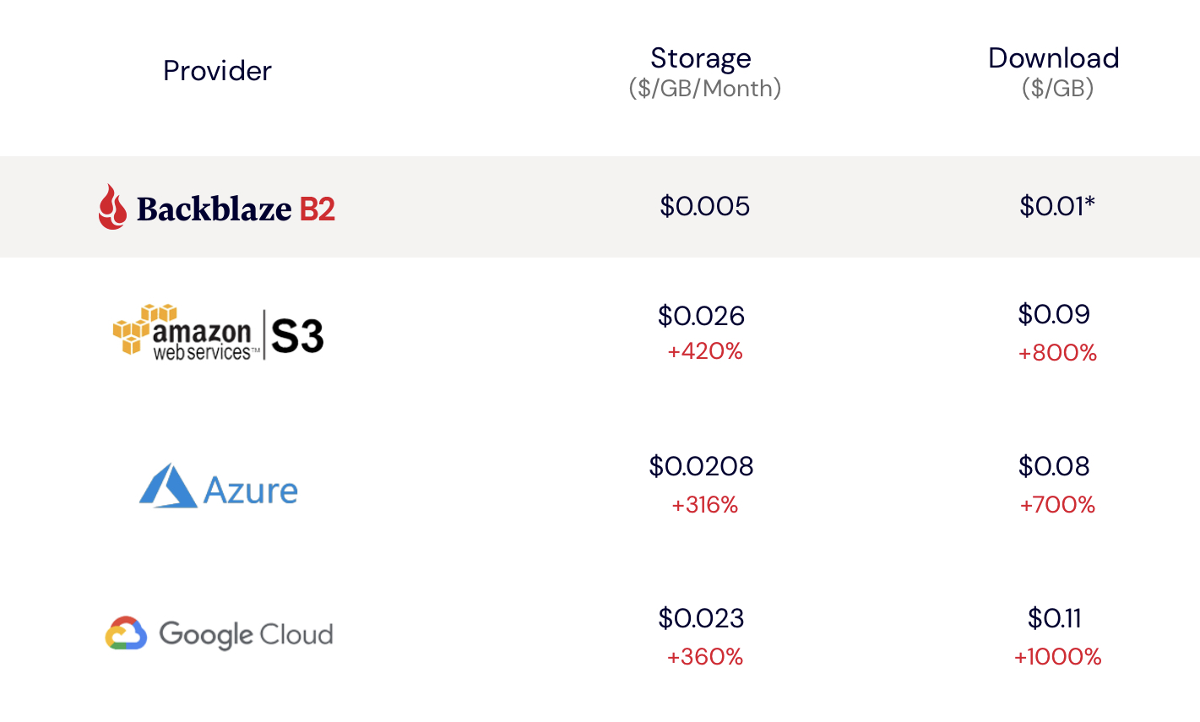
Task: Click the Backblaze B2 wordmark
Action: point(236,209)
